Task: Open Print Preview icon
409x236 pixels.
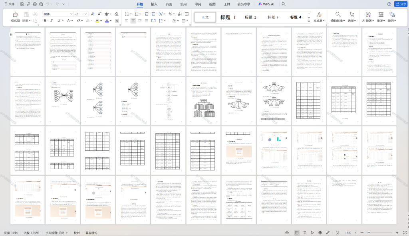Action: coord(41,4)
